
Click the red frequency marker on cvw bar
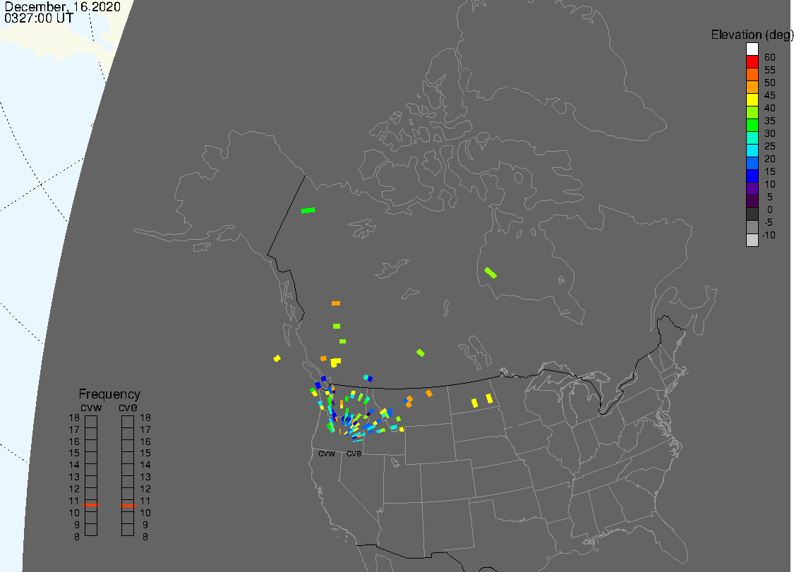(x=91, y=505)
